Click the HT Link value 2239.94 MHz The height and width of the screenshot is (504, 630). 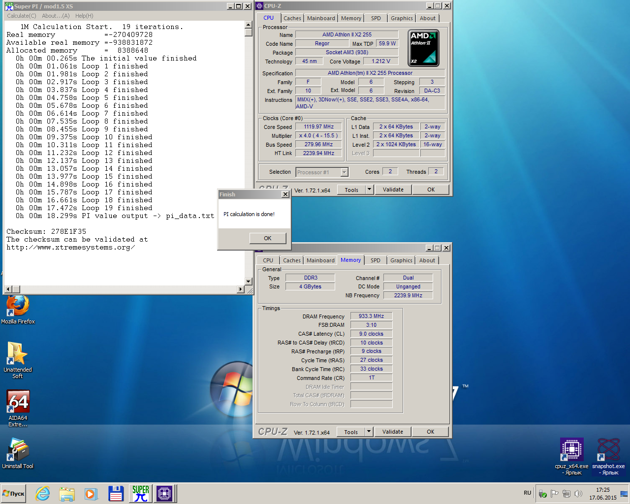[x=319, y=153]
